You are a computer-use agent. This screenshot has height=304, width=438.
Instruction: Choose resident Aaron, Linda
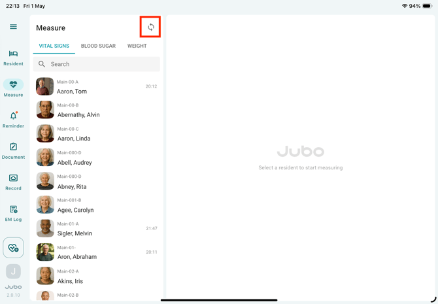tap(97, 134)
